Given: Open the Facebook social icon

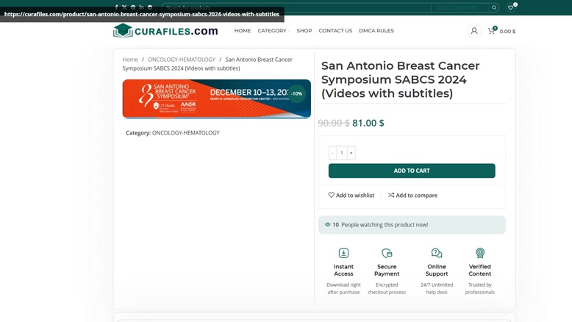Looking at the screenshot, I should (116, 7).
